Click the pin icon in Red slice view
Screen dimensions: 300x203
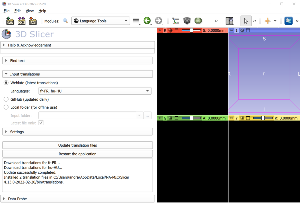(160, 30)
